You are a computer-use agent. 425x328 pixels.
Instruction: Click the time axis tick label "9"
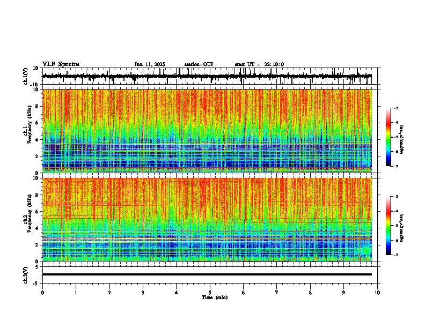[x=343, y=293]
